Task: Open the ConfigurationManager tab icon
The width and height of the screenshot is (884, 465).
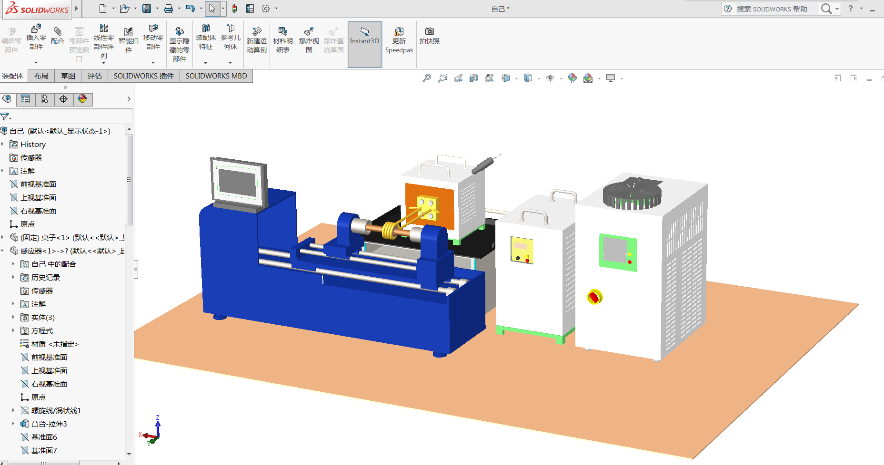Action: pos(44,99)
